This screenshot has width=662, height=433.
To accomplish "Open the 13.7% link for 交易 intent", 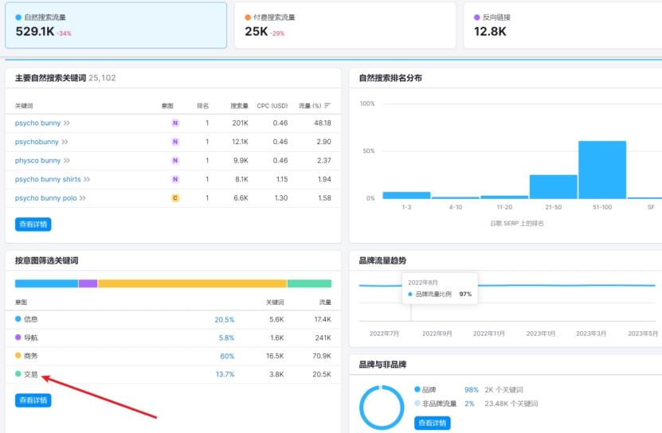I will pos(224,374).
